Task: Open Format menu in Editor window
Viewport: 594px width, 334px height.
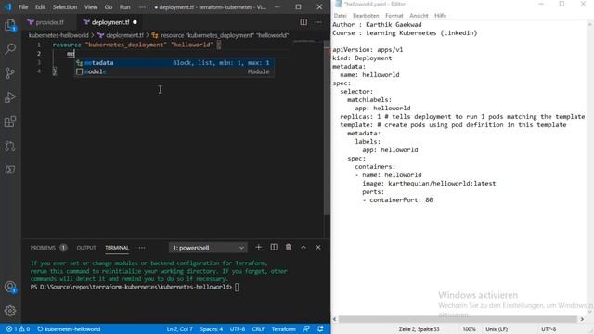Action: [394, 16]
